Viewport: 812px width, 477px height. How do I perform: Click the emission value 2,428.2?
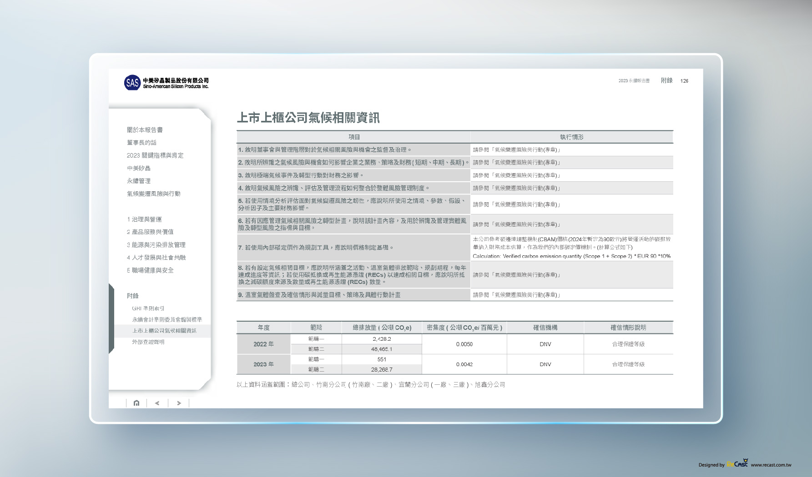(382, 339)
